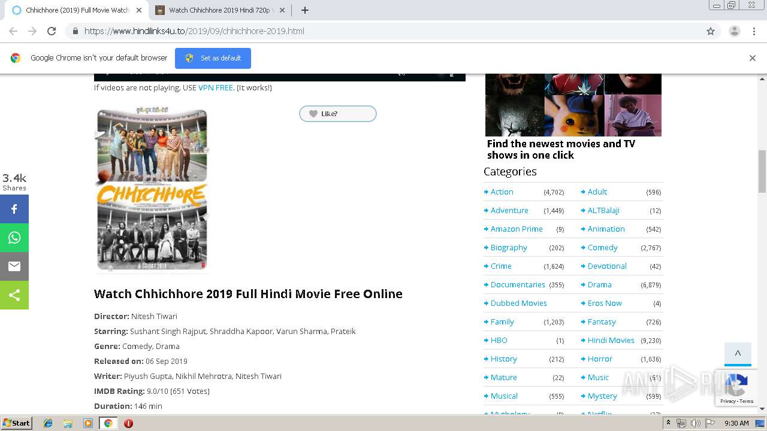Open the Adult category
767x431 pixels.
coord(597,192)
